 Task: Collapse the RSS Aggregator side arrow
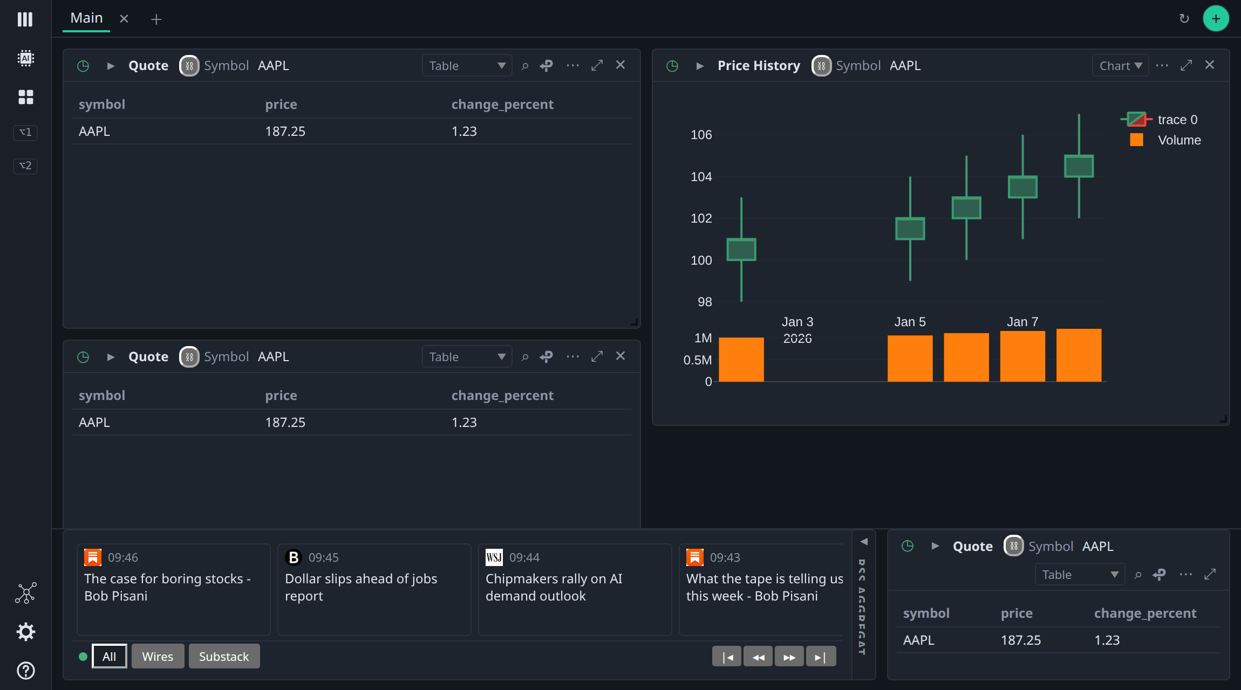click(x=864, y=542)
